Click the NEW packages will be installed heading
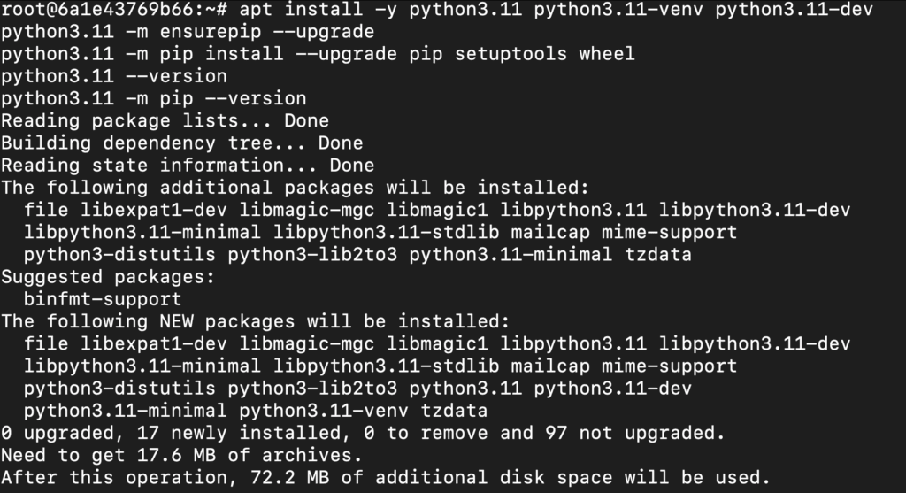 [255, 321]
